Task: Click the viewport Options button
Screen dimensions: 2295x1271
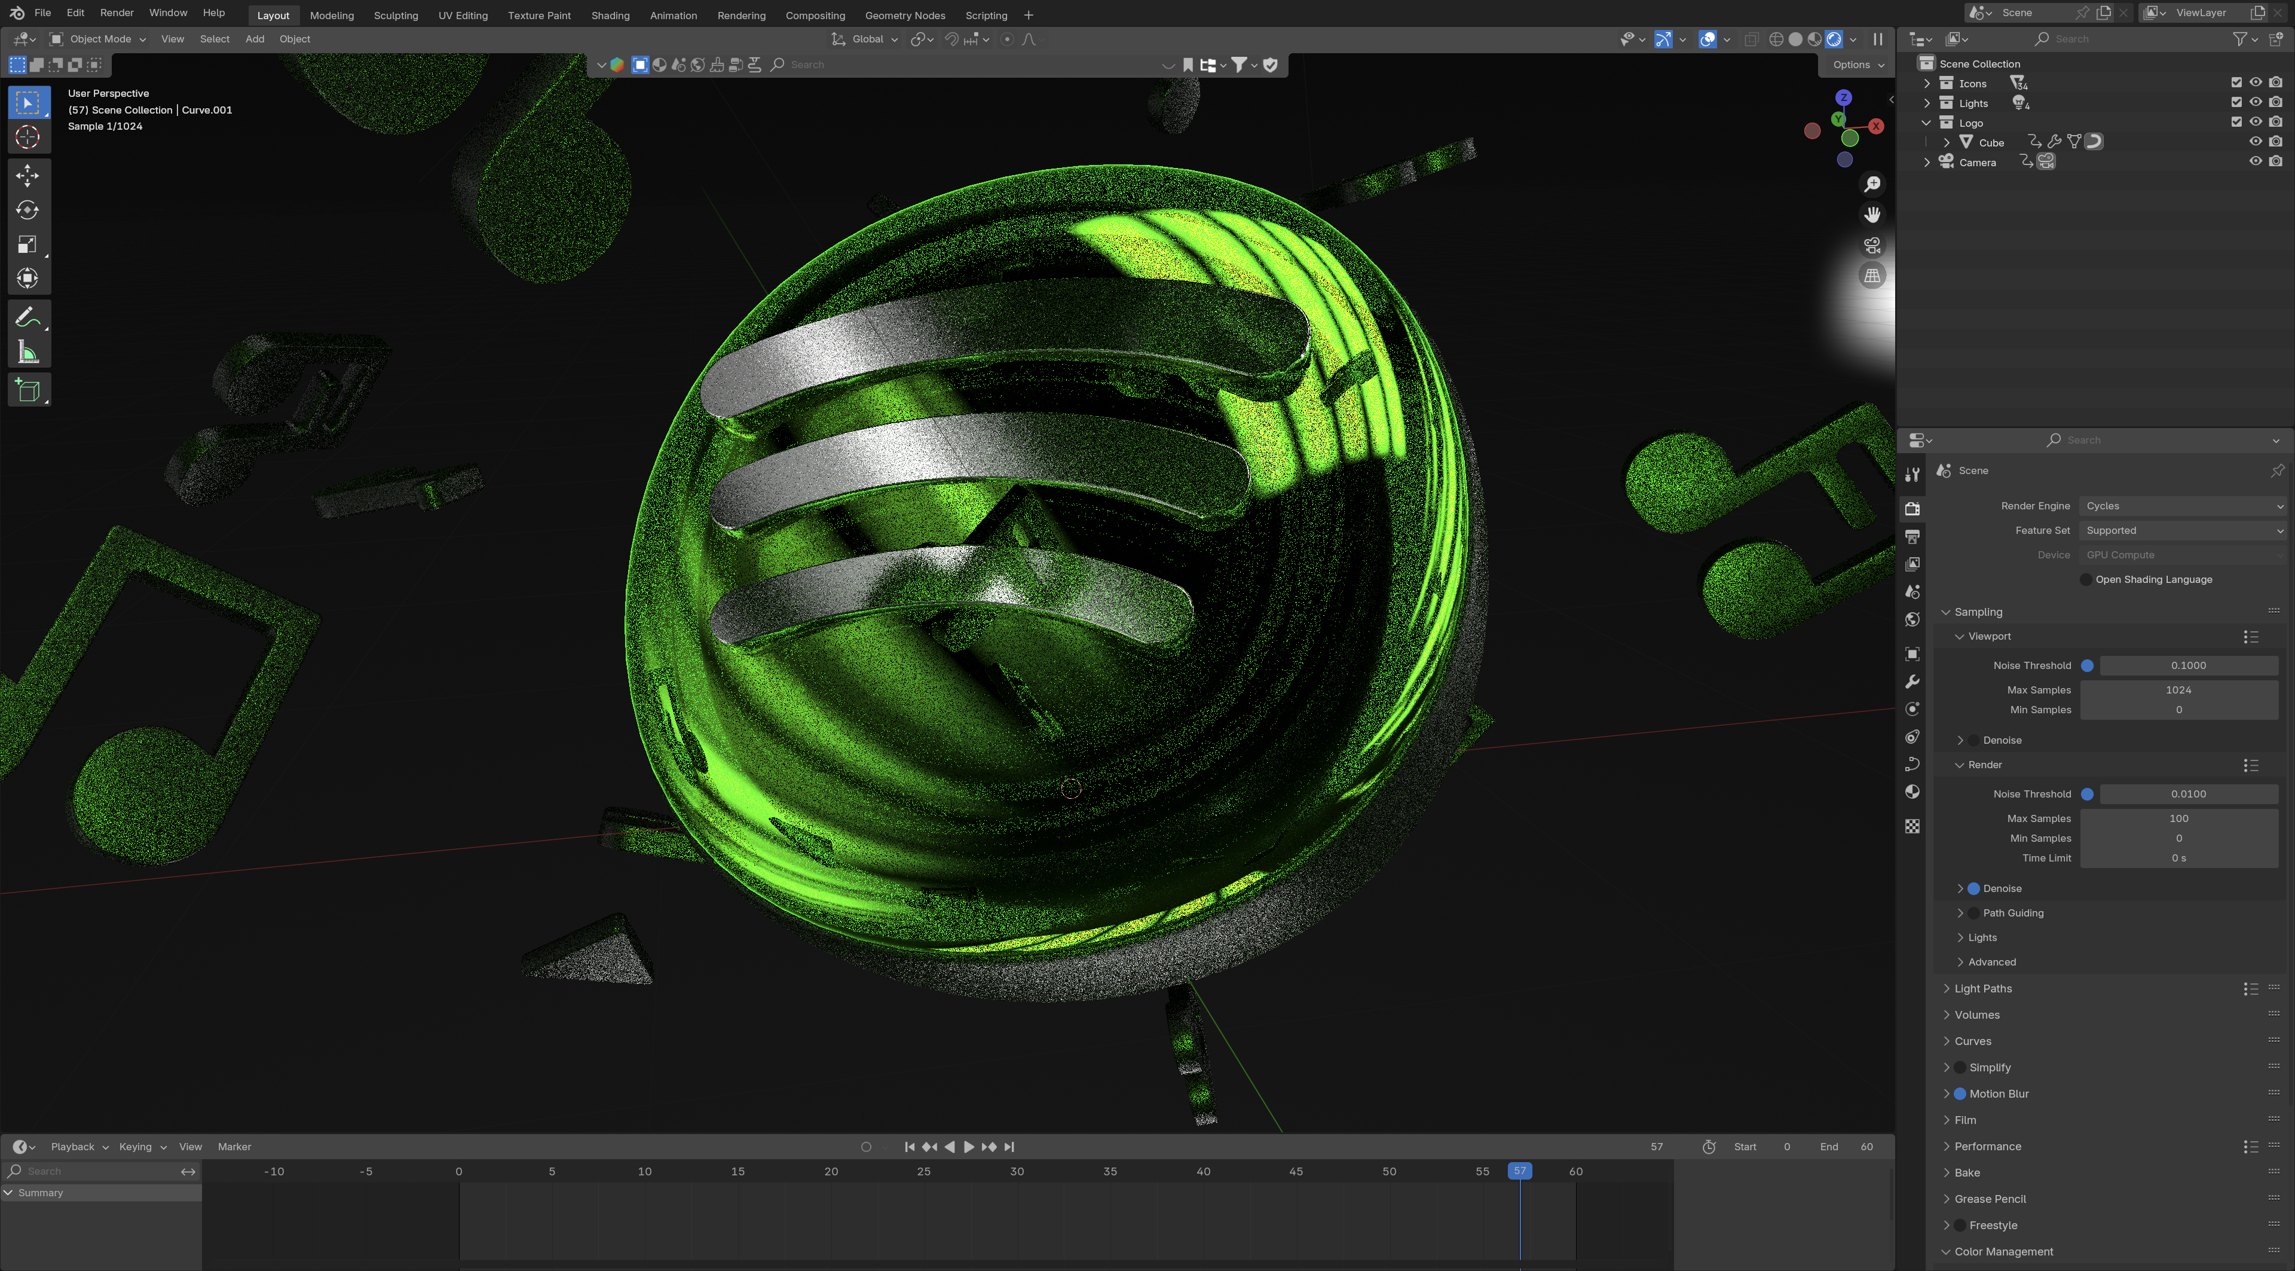Action: (x=1859, y=65)
